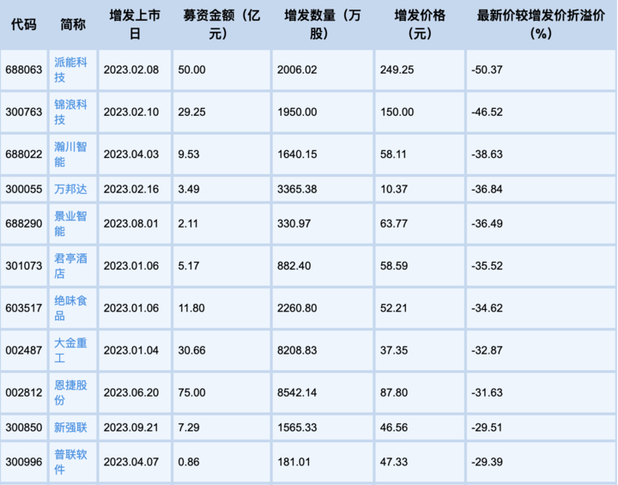The height and width of the screenshot is (485, 618).
Task: Click issue price 52.21
Action: [x=394, y=308]
